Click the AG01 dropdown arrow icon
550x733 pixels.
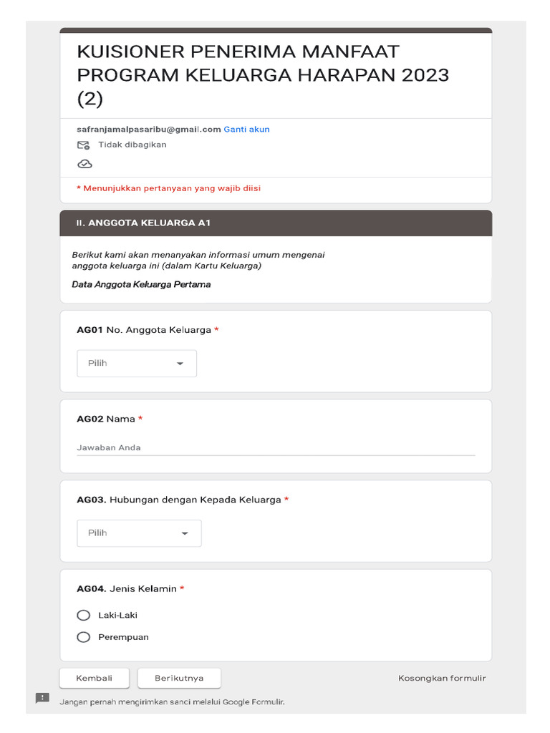pos(180,364)
